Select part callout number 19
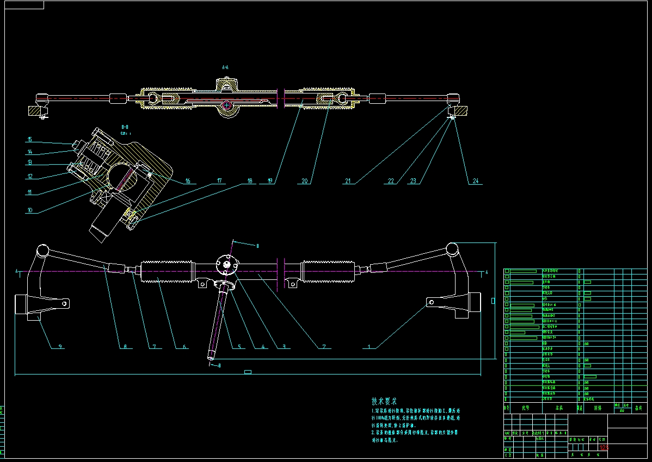Screen dimensions: 652x462 tap(270, 181)
